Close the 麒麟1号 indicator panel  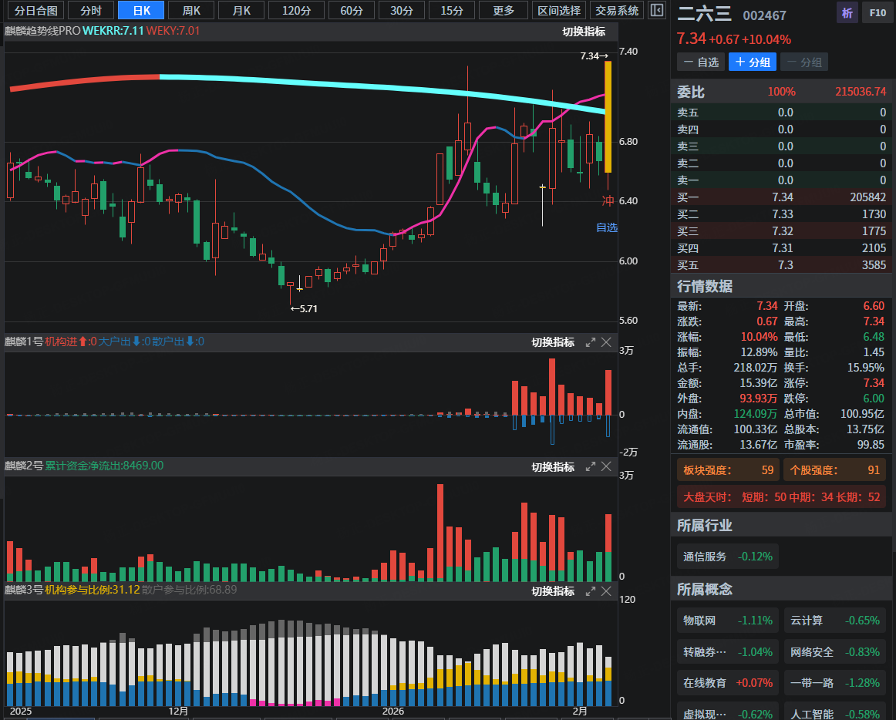coord(606,342)
